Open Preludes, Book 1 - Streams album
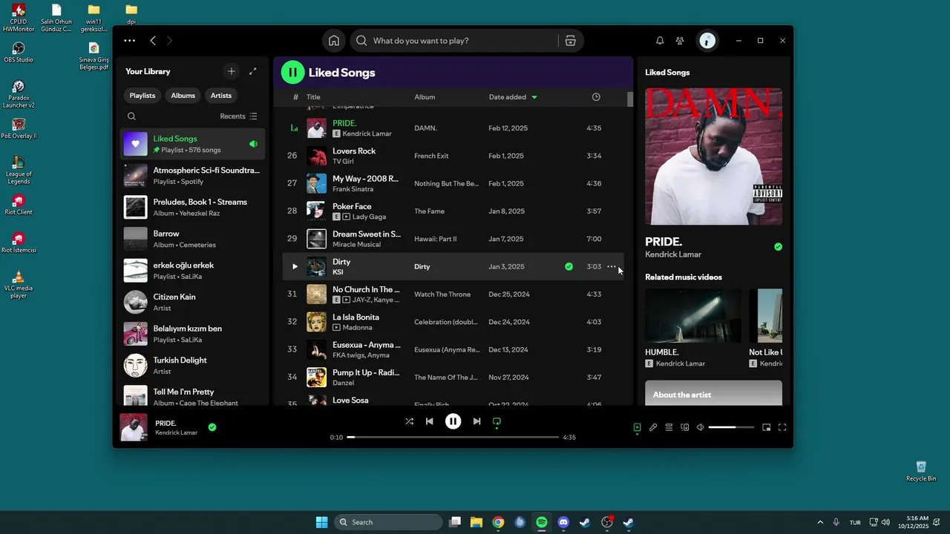 click(x=192, y=207)
